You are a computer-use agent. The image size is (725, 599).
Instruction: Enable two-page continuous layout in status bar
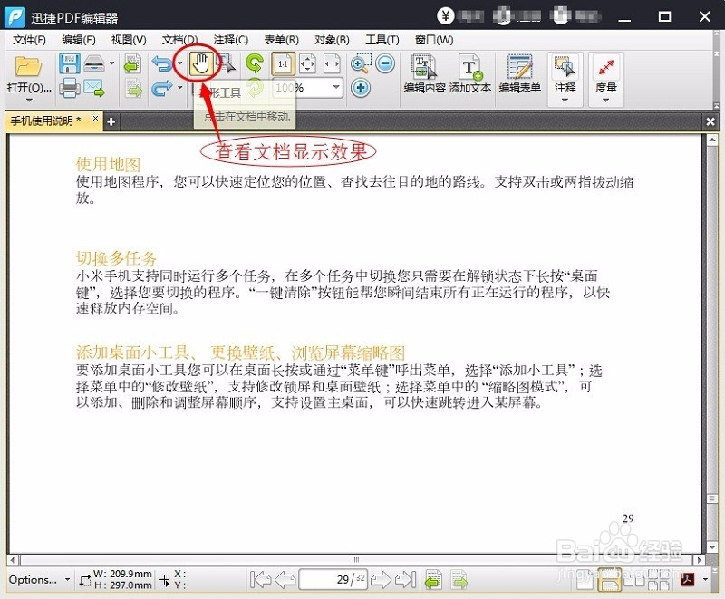(x=661, y=580)
